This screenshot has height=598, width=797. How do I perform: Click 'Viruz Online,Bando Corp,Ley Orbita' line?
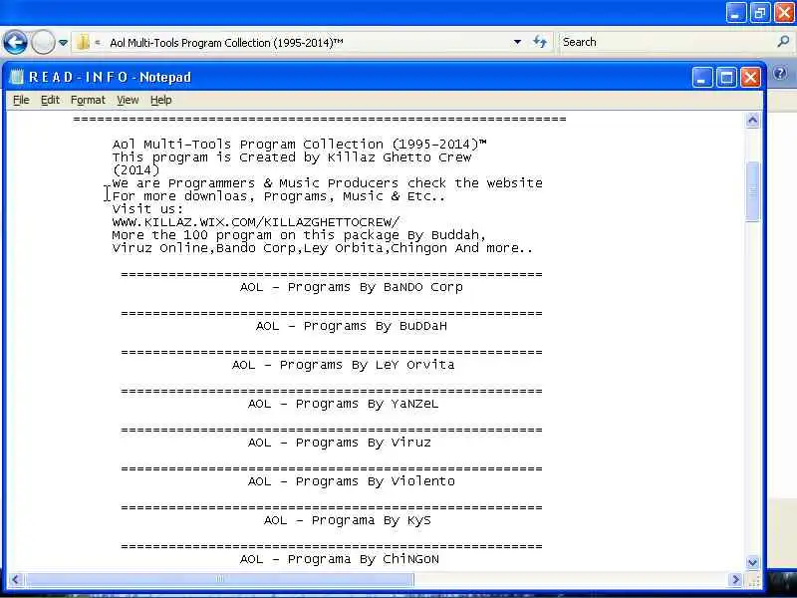[x=322, y=248]
